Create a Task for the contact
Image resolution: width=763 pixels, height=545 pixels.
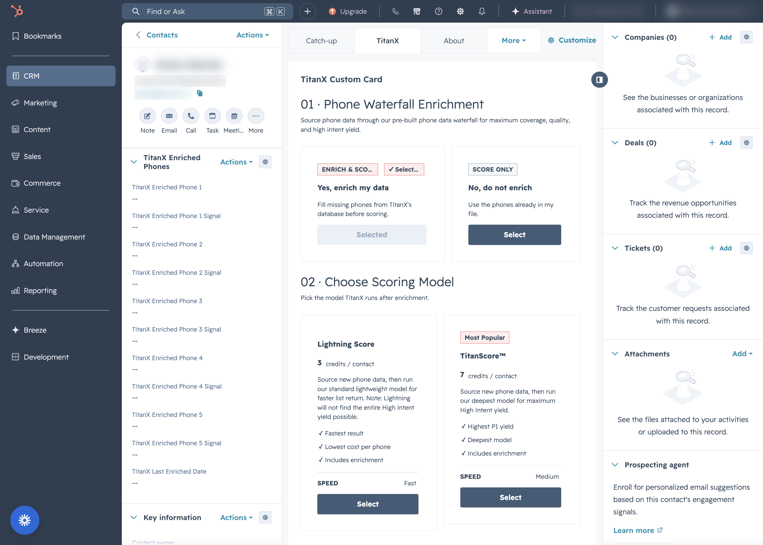tap(212, 116)
